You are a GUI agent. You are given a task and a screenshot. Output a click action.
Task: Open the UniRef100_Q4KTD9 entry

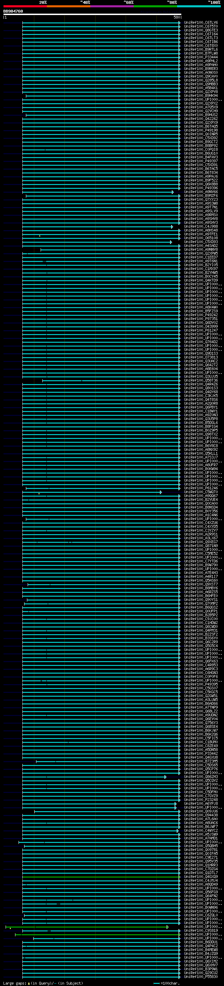coord(201,281)
